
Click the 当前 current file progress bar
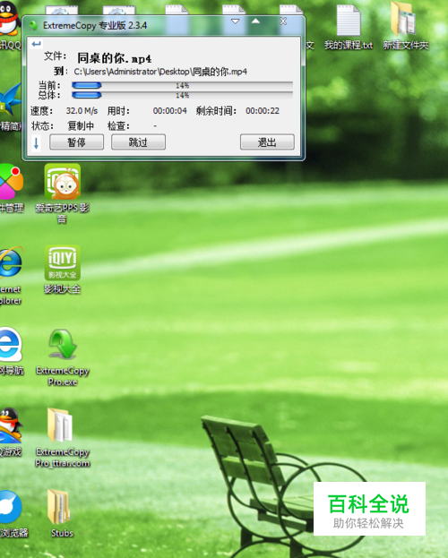182,85
